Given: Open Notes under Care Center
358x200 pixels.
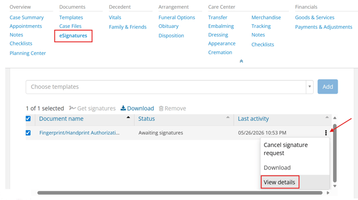Looking at the screenshot, I should pyautogui.click(x=258, y=35).
